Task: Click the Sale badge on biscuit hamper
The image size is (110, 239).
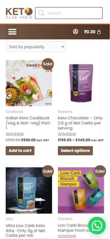Action: pos(100,171)
